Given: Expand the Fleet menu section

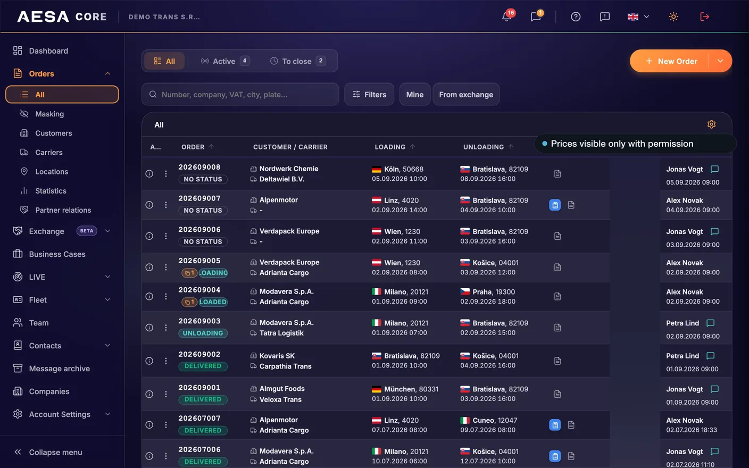Looking at the screenshot, I should pyautogui.click(x=107, y=299).
